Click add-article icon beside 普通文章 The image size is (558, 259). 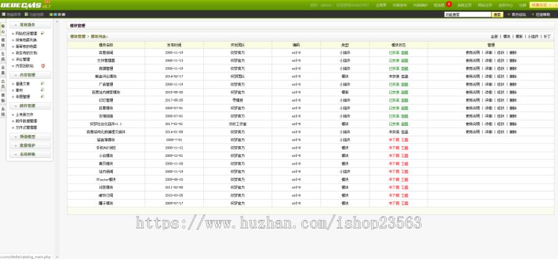click(x=42, y=84)
